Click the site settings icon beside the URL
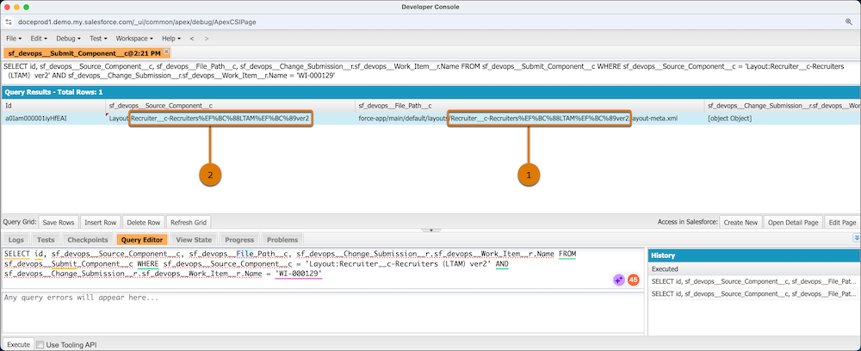 coord(8,22)
